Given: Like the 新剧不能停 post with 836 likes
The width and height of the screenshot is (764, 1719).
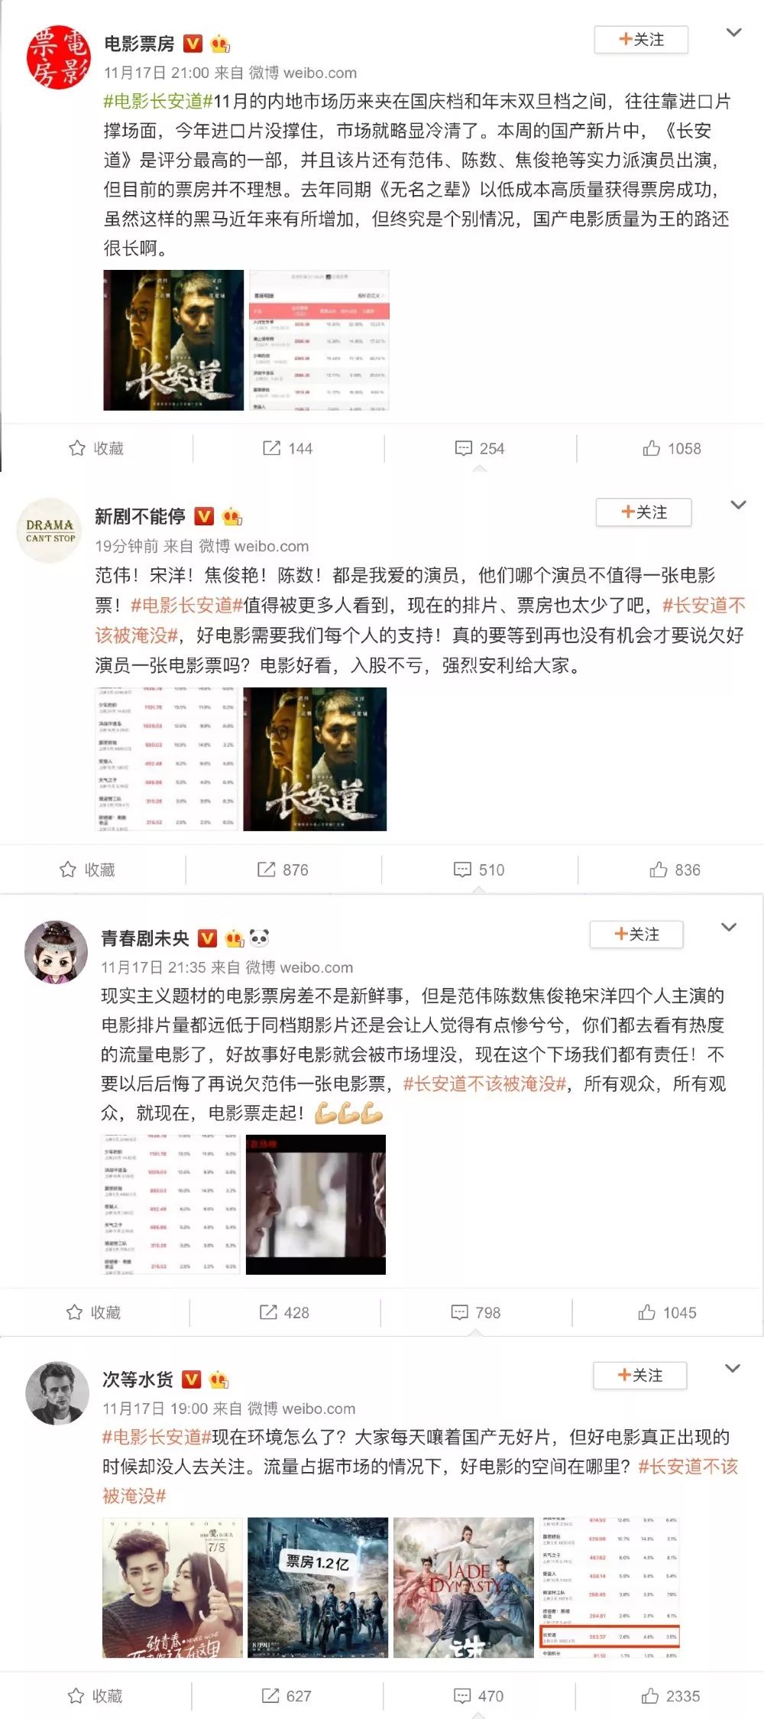Looking at the screenshot, I should pyautogui.click(x=675, y=869).
